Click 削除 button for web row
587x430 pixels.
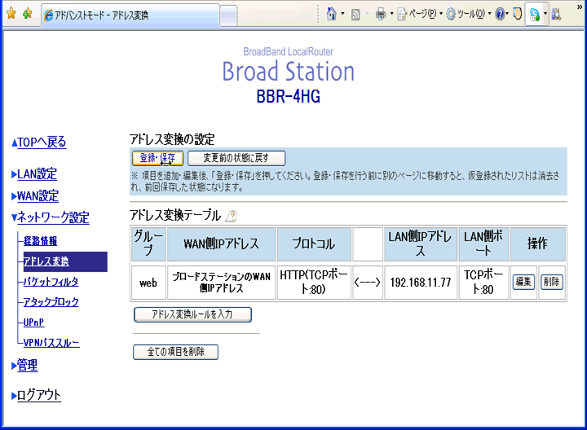pyautogui.click(x=552, y=282)
